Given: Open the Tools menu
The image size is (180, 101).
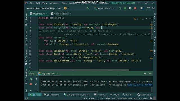Looking at the screenshot, I should [107, 3].
